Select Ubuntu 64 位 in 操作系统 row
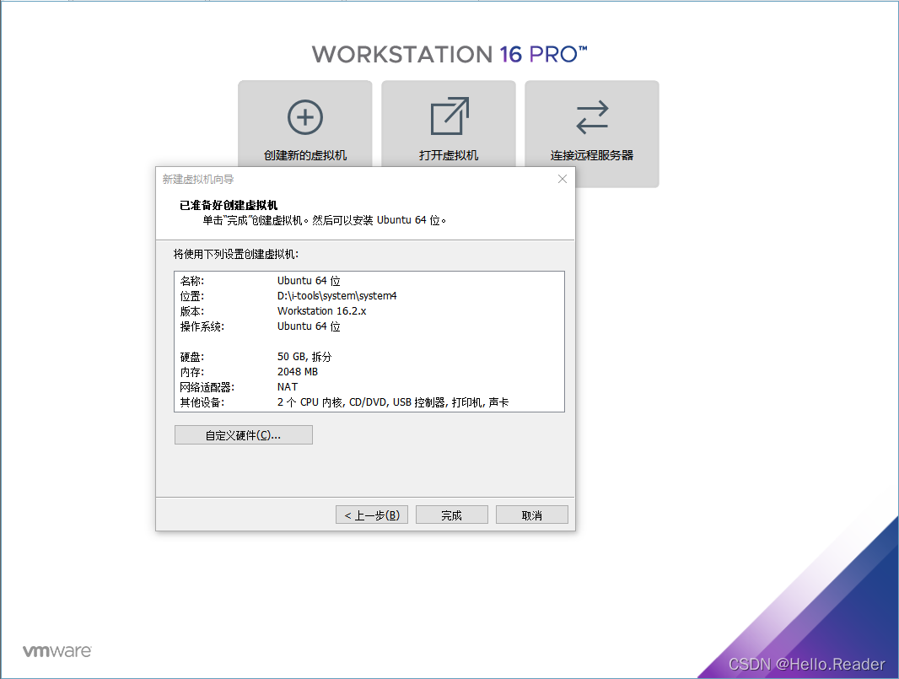 coord(309,326)
